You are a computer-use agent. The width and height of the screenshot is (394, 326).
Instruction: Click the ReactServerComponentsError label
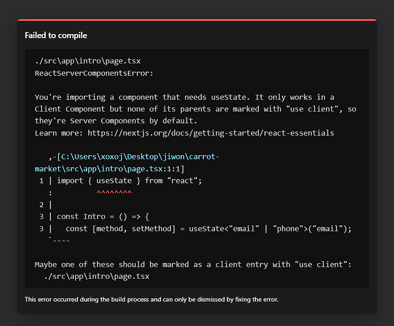click(94, 73)
